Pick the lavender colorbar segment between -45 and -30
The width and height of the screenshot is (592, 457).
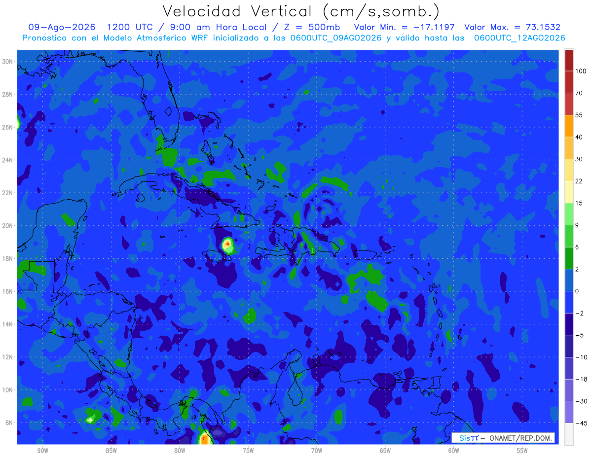[569, 412]
